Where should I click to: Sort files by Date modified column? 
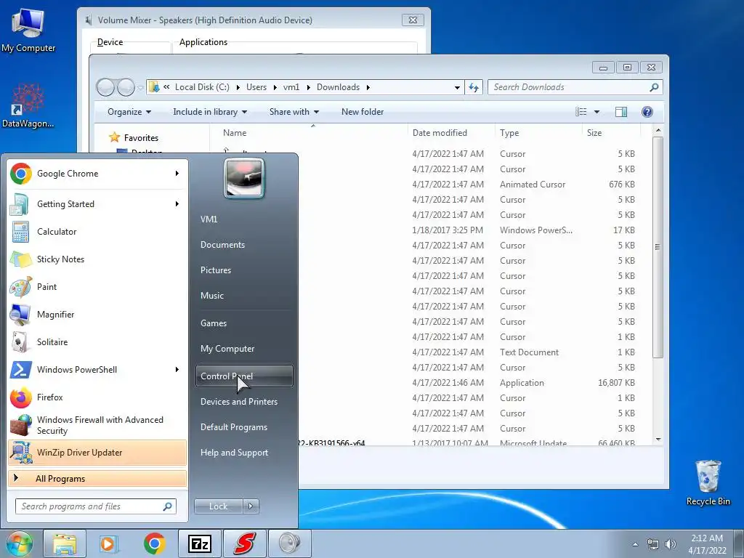coord(450,133)
